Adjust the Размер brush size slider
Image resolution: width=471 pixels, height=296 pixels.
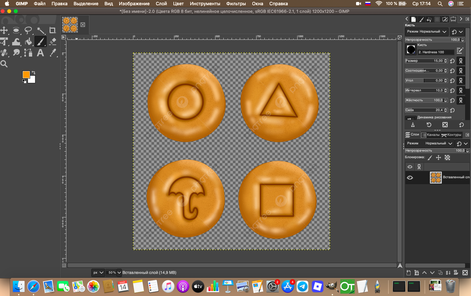click(x=426, y=61)
